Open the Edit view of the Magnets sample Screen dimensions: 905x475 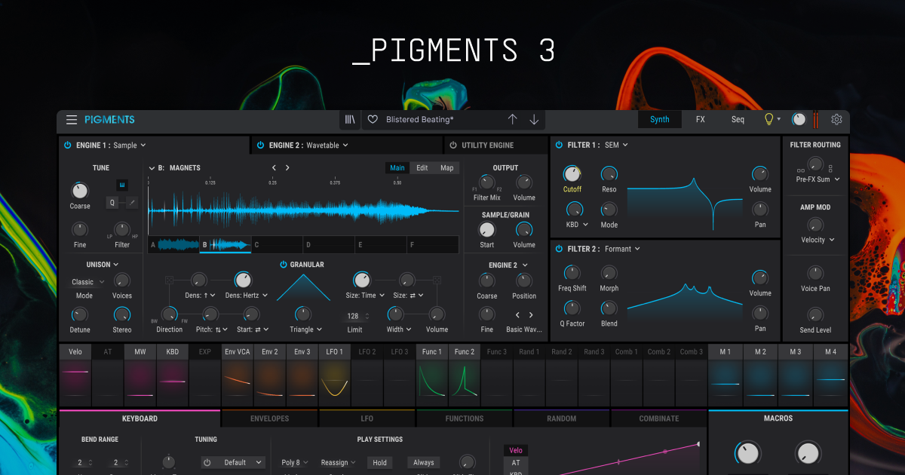pos(422,167)
